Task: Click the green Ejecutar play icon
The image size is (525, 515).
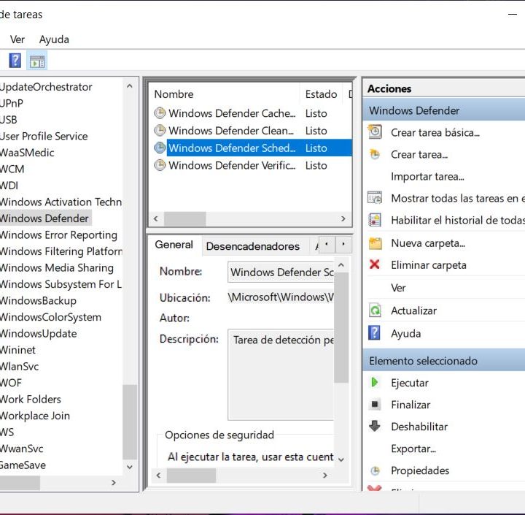Action: [x=375, y=383]
